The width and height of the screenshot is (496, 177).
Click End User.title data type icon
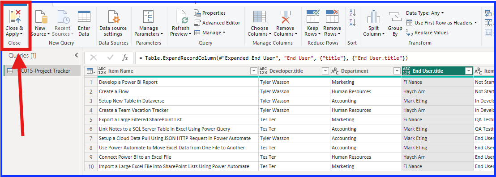[407, 71]
